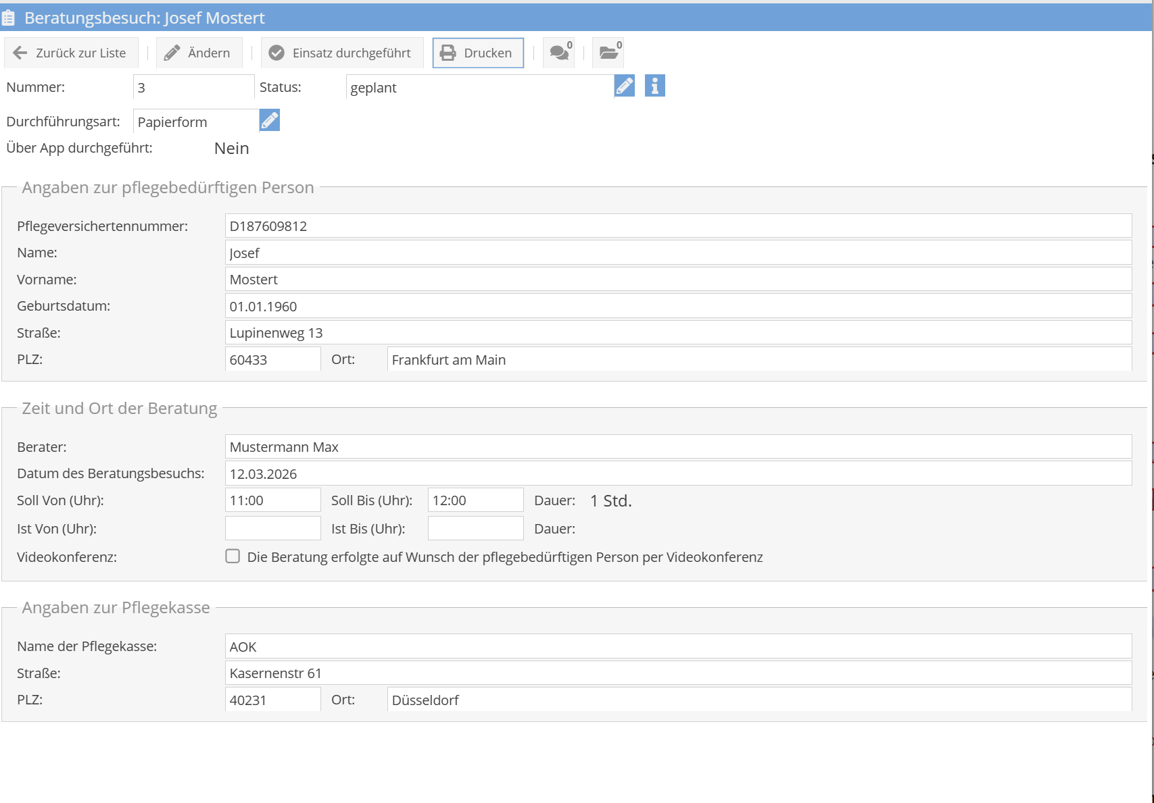Select the Soll Von time field
This screenshot has width=1154, height=803.
[x=272, y=500]
